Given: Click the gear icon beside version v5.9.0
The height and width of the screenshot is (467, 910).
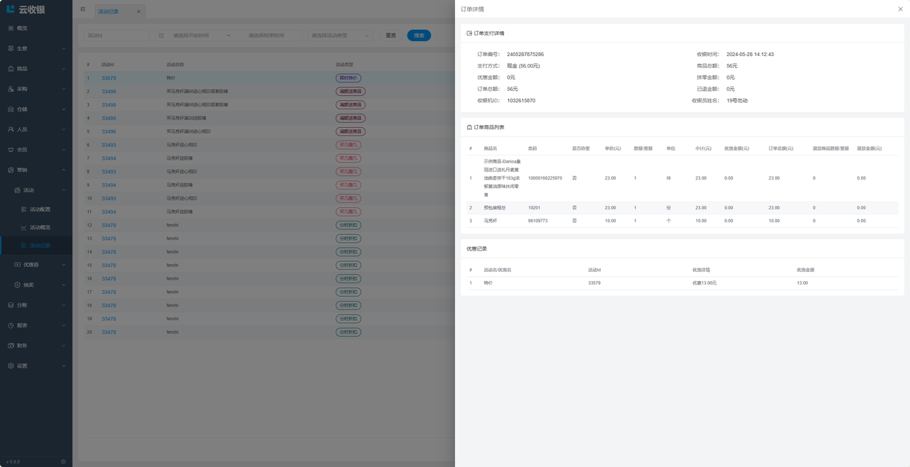Looking at the screenshot, I should pyautogui.click(x=63, y=461).
